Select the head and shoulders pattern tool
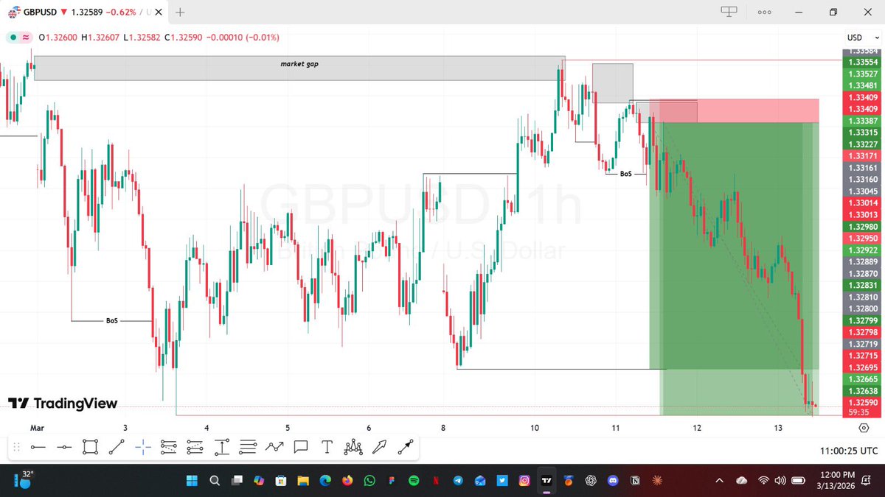 point(353,446)
